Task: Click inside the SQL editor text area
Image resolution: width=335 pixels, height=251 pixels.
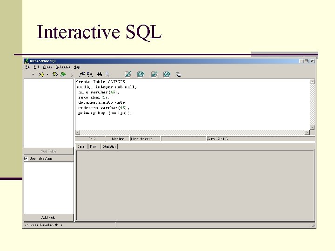Action: [x=192, y=105]
